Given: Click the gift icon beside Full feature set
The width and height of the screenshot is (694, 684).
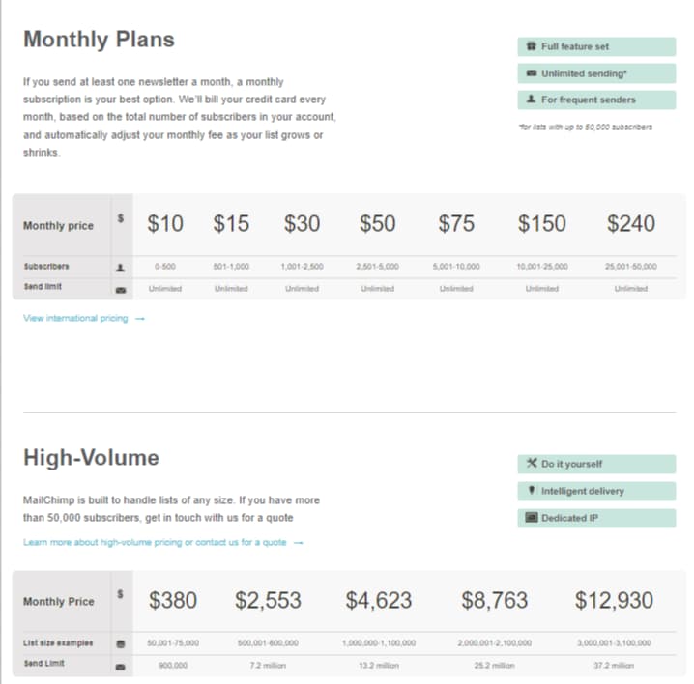Looking at the screenshot, I should coord(531,46).
